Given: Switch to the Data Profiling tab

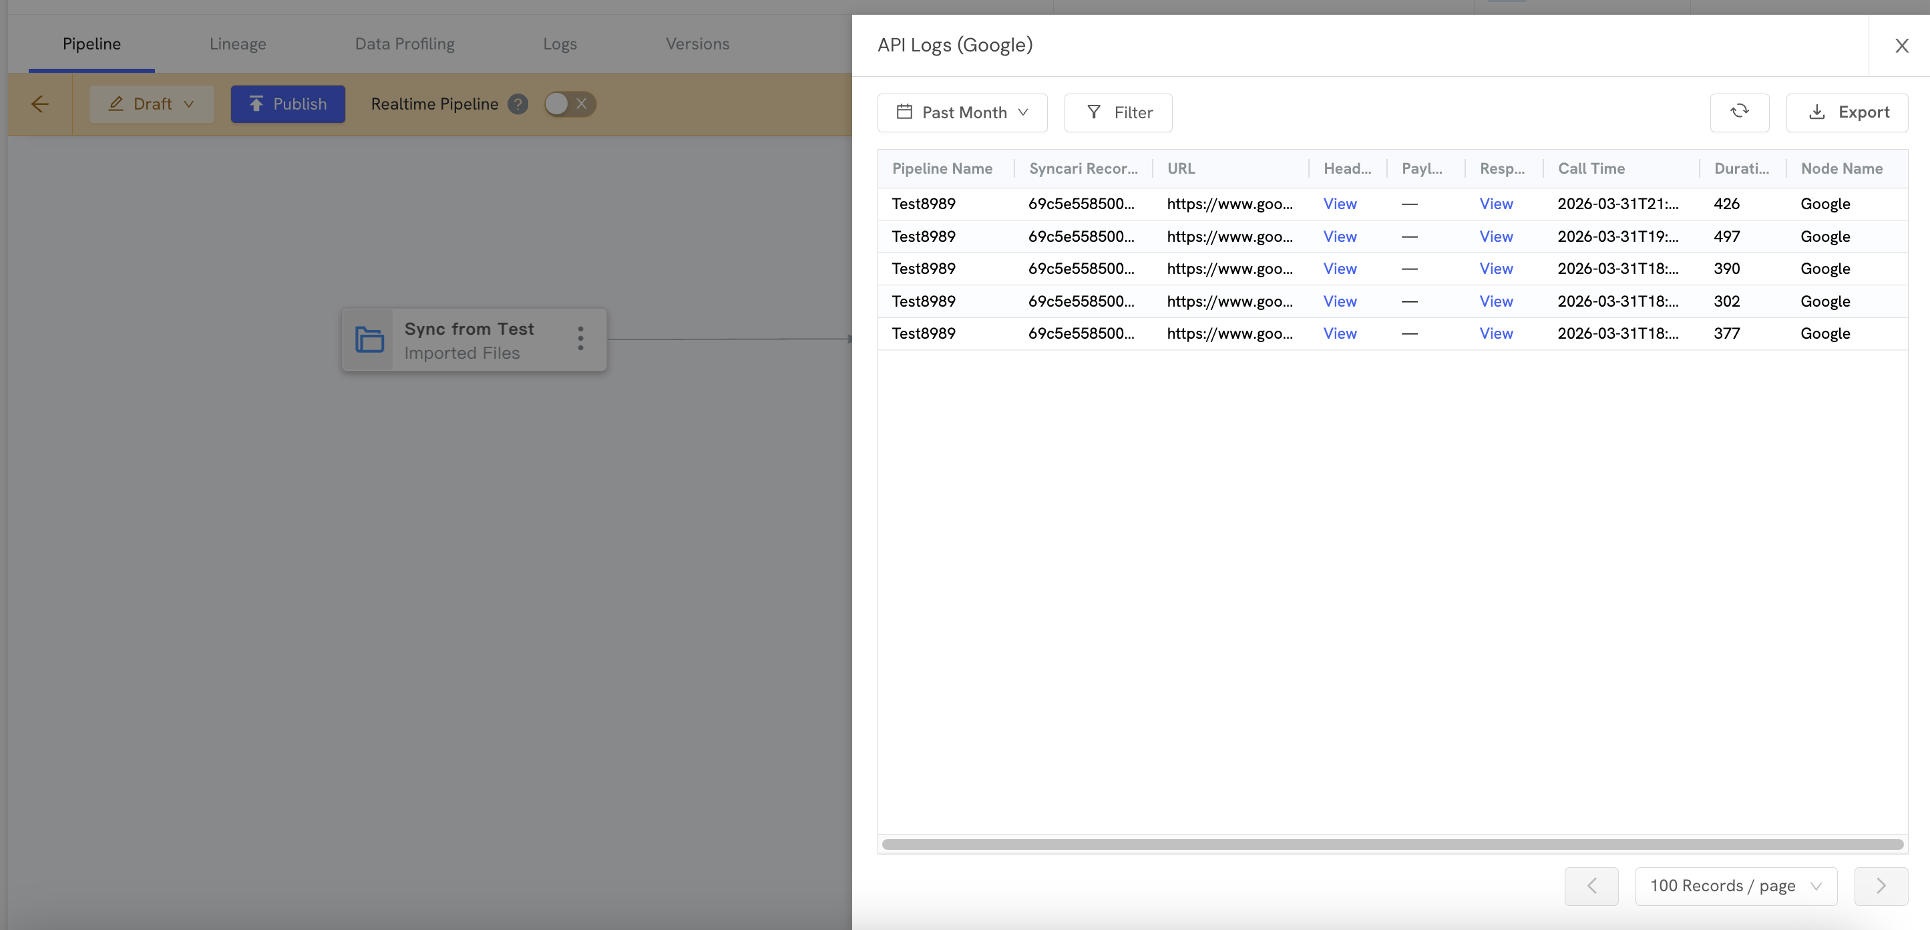Looking at the screenshot, I should click(405, 44).
